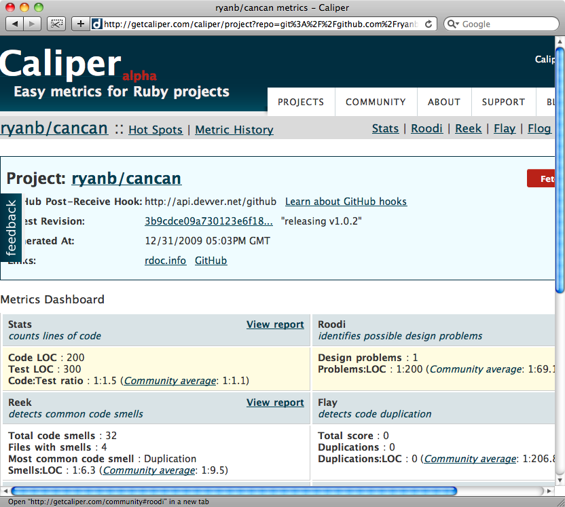Open the Stats link in the navigation bar
Screen dimensions: 565x507
385,128
